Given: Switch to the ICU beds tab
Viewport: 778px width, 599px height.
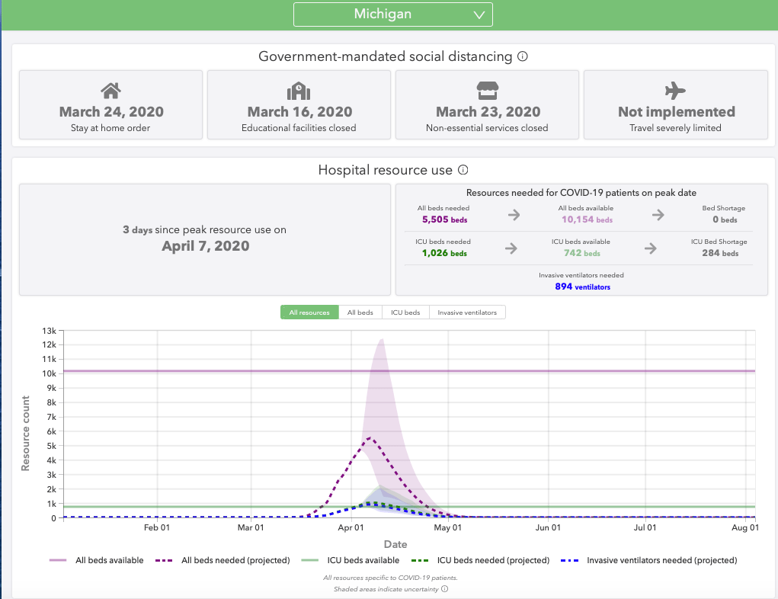Looking at the screenshot, I should tap(405, 312).
